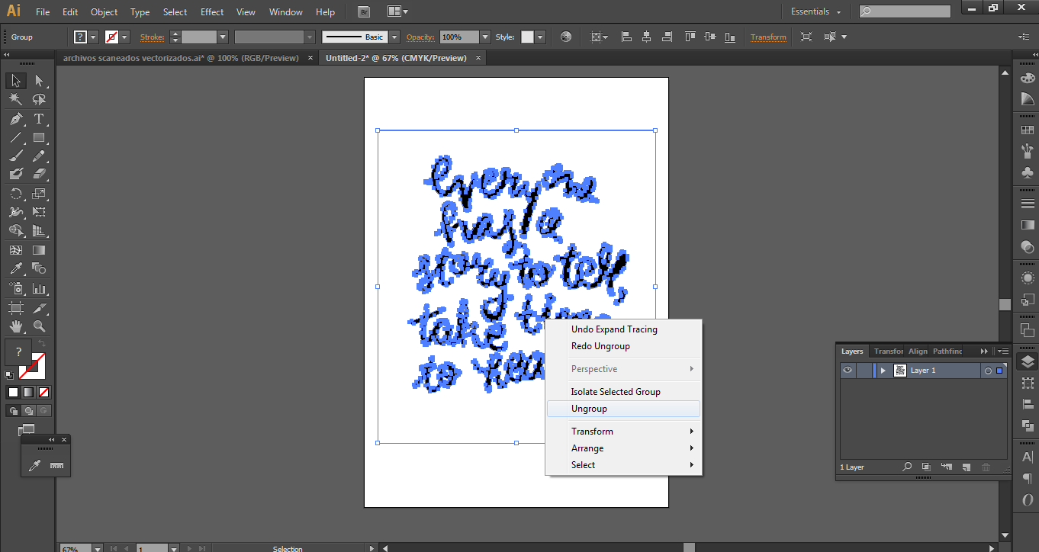Select the Pen tool

pos(15,119)
